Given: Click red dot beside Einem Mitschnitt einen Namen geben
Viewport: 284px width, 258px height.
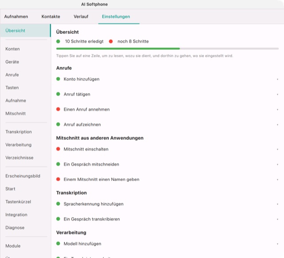Looking at the screenshot, I should (58, 179).
